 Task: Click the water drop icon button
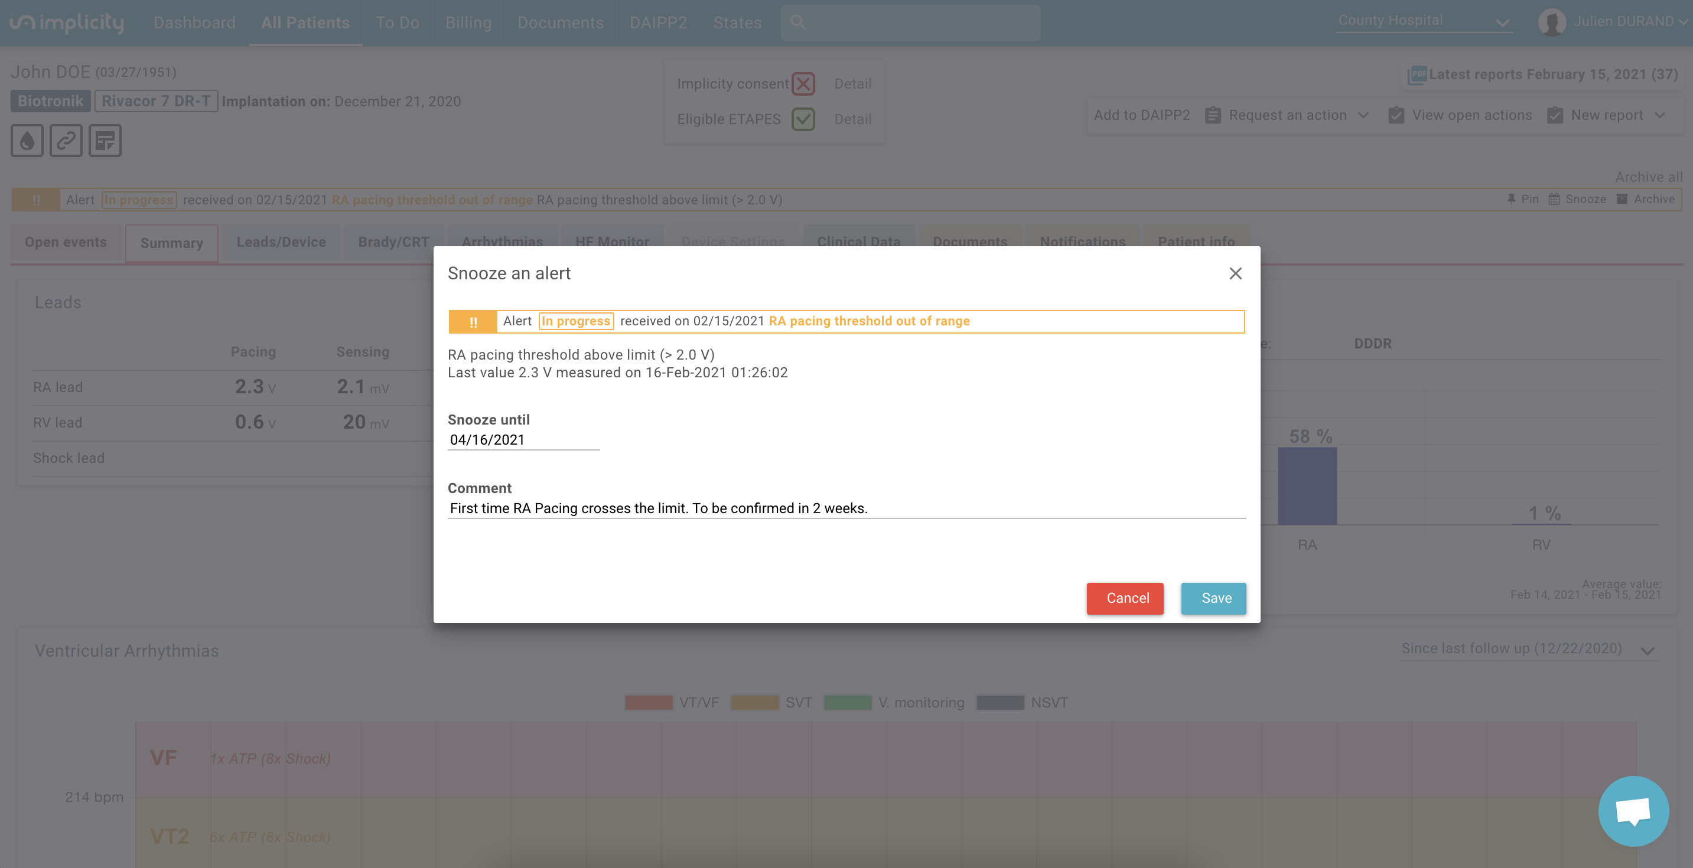click(x=27, y=141)
